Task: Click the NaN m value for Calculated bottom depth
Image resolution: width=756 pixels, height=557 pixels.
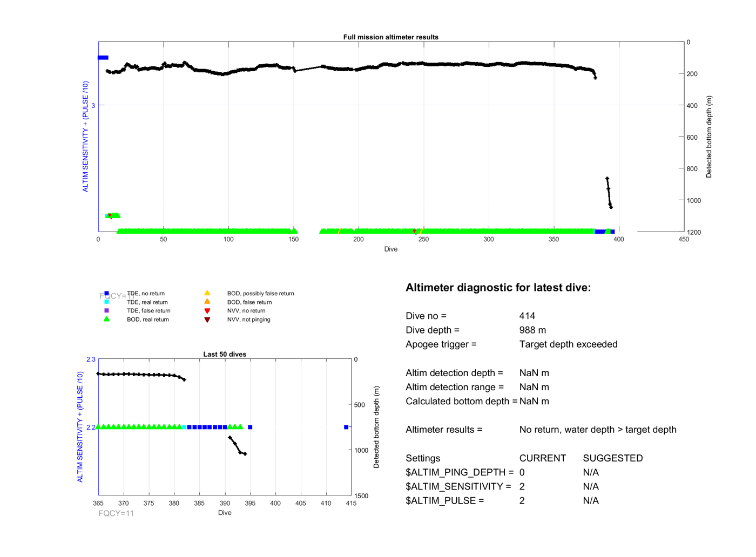Action: (x=534, y=402)
